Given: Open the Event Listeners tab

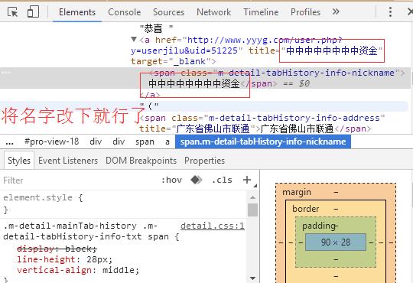Looking at the screenshot, I should [68, 161].
